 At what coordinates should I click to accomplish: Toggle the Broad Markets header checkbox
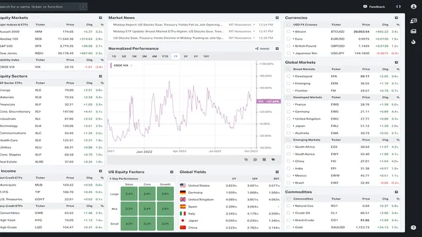pyautogui.click(x=289, y=69)
